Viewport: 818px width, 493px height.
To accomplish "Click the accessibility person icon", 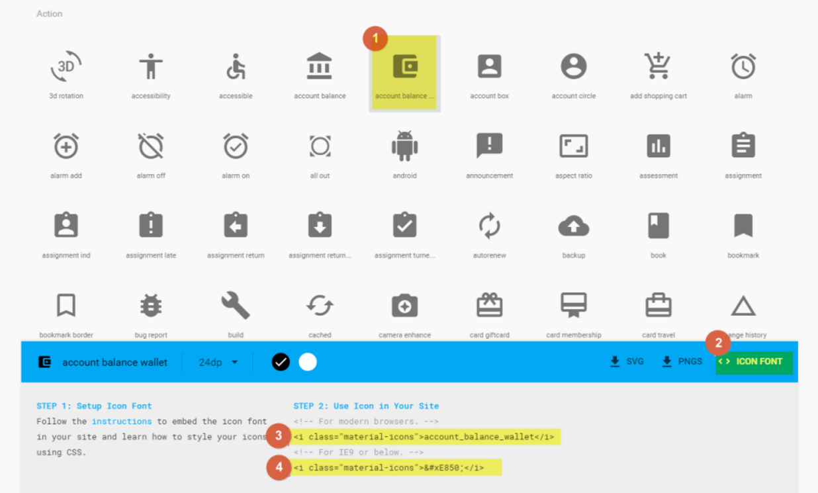I will coord(151,67).
